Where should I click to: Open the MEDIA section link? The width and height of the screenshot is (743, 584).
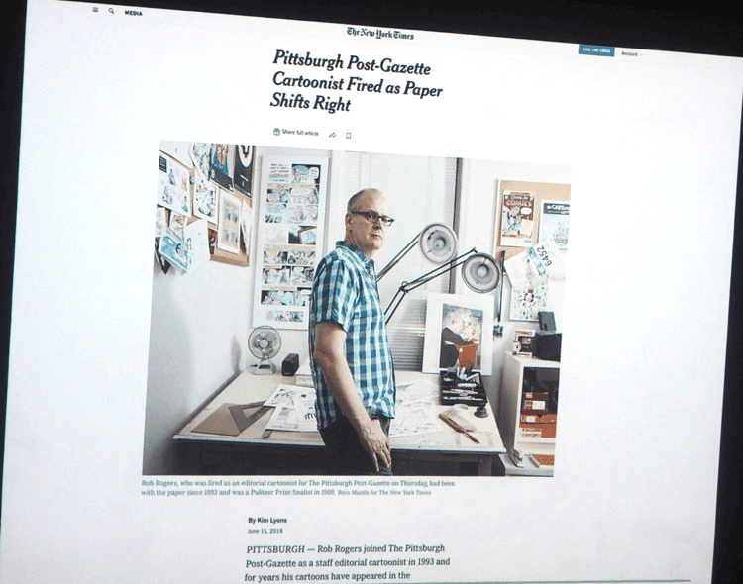(134, 13)
